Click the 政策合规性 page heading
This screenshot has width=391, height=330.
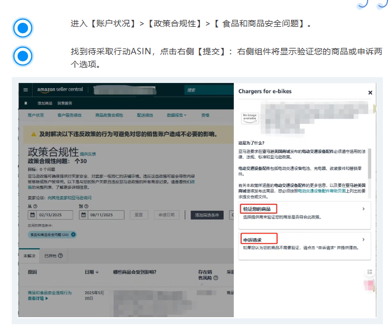click(x=53, y=152)
